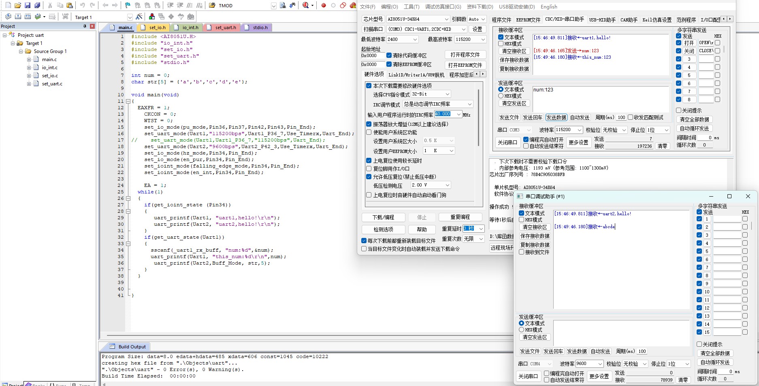Switch to stdio.h editor tab
The height and width of the screenshot is (386, 759).
pyautogui.click(x=257, y=28)
